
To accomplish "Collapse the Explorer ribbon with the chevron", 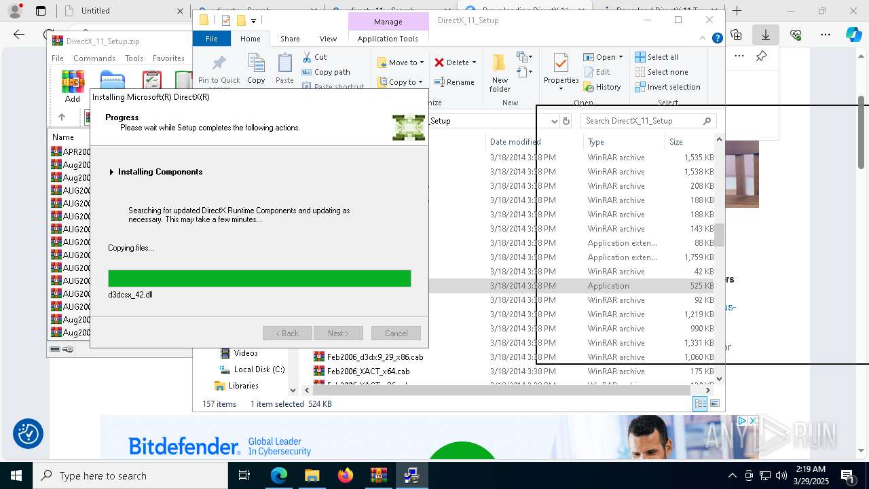I will coord(703,39).
